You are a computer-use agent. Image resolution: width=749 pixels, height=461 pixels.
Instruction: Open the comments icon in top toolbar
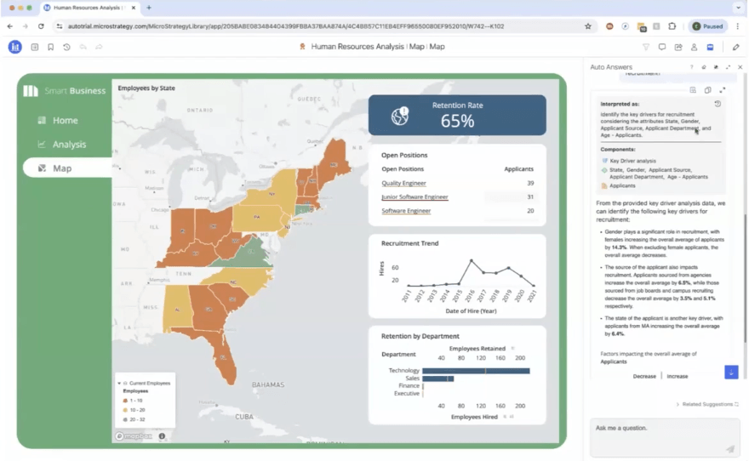click(662, 47)
